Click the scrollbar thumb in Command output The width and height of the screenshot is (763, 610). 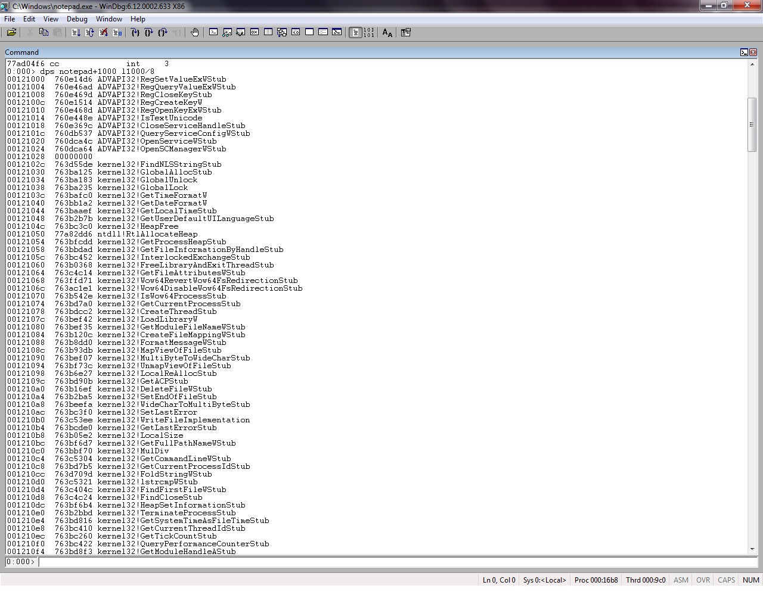[752, 124]
